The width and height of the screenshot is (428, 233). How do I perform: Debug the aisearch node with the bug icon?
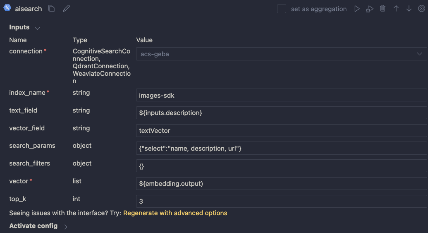[370, 9]
